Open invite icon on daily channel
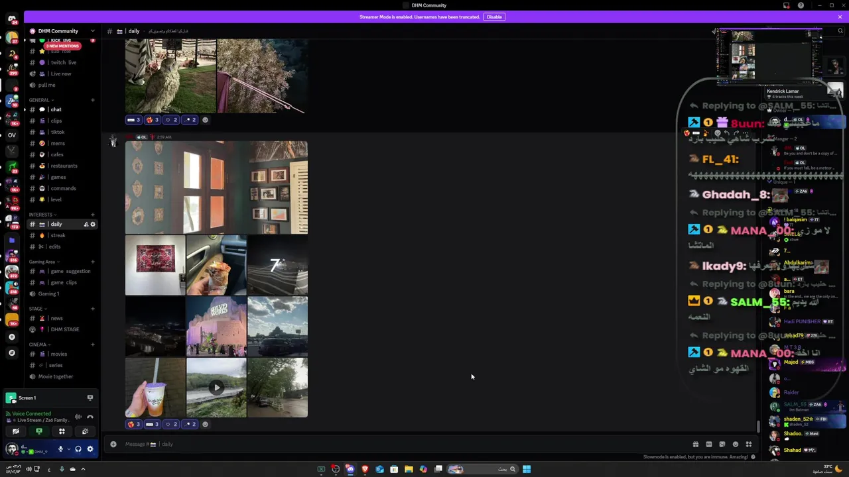The image size is (849, 477). point(86,225)
